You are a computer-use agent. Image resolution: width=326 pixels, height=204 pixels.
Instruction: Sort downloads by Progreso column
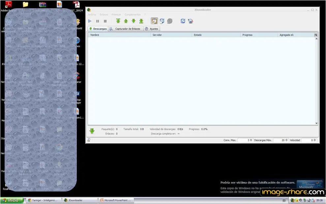(259, 35)
